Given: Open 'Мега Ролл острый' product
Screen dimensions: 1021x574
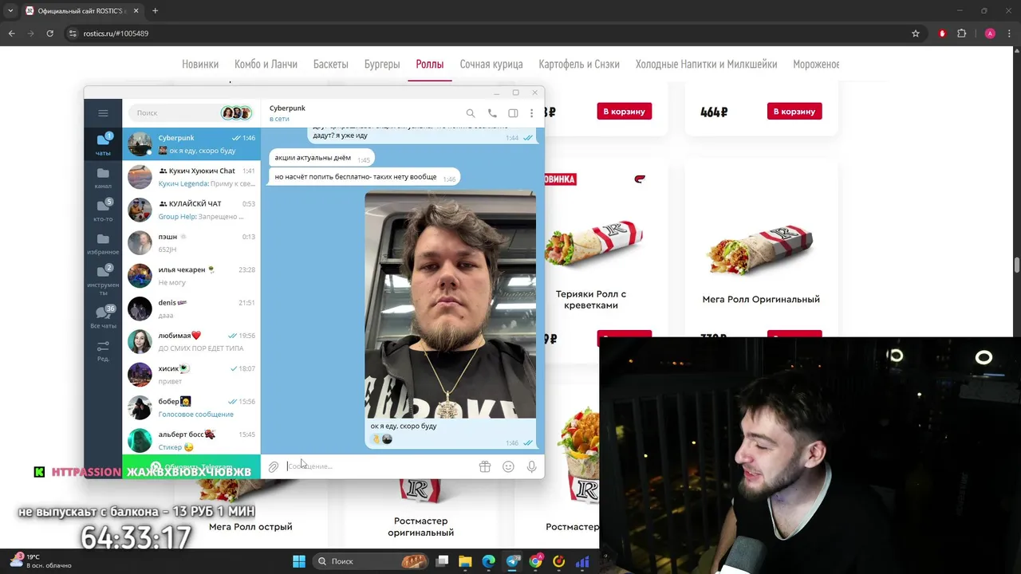Looking at the screenshot, I should [250, 527].
